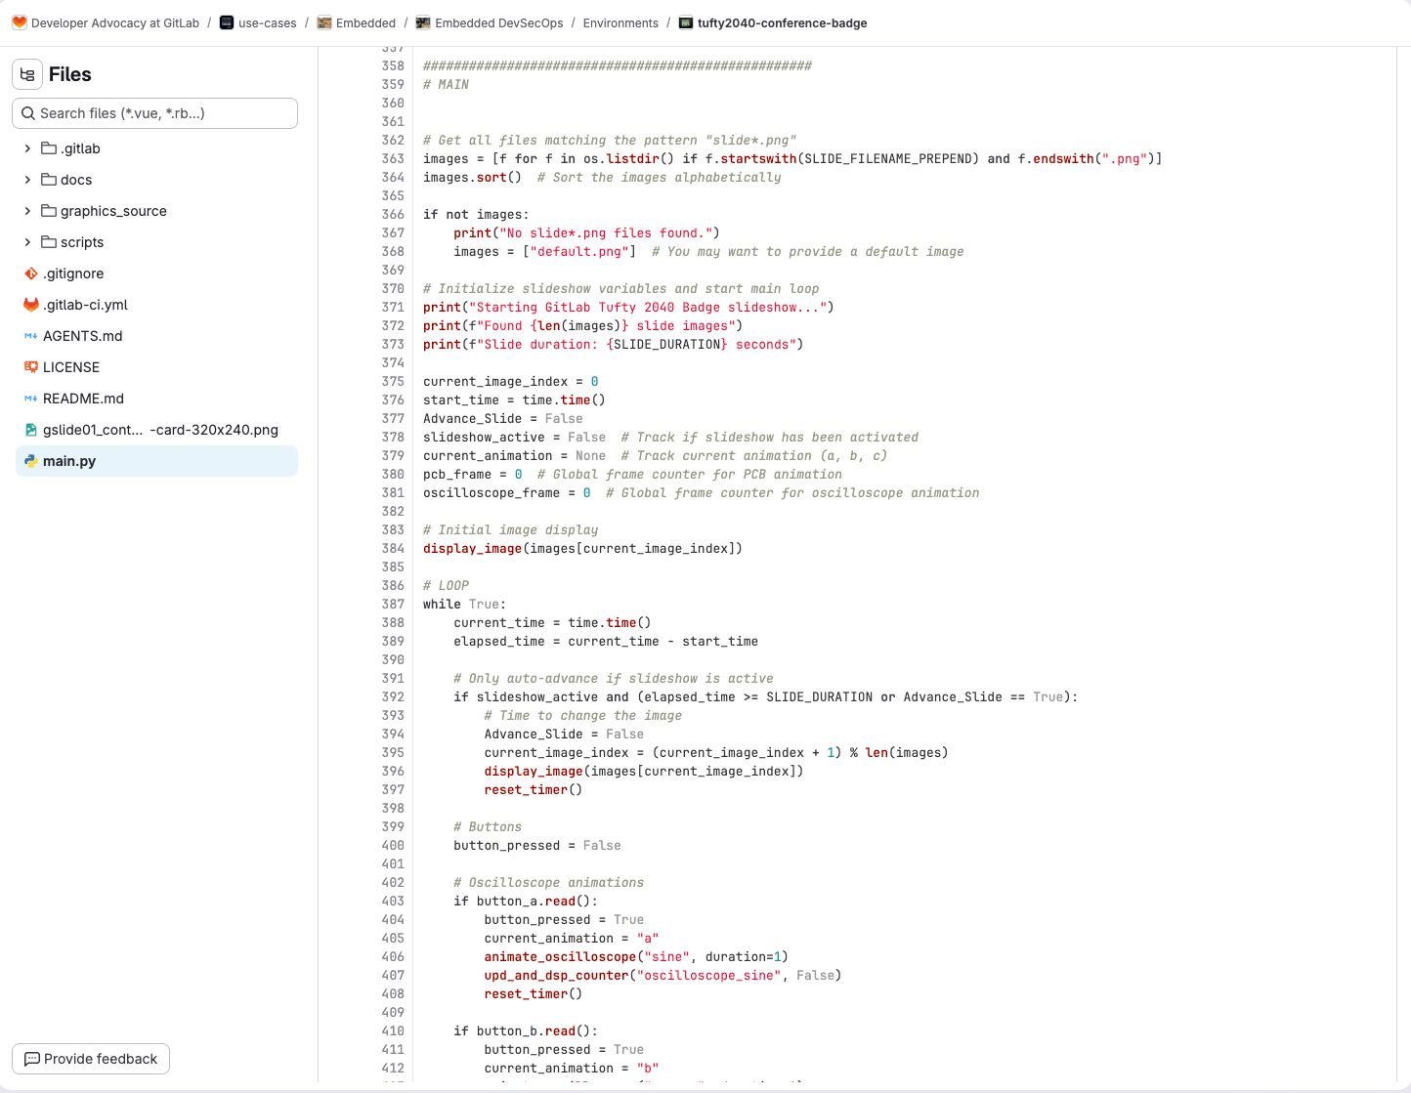Screen dimensions: 1411x1093
Task: Click the Developer Advocacy heart avatar icon
Action: coord(20,22)
